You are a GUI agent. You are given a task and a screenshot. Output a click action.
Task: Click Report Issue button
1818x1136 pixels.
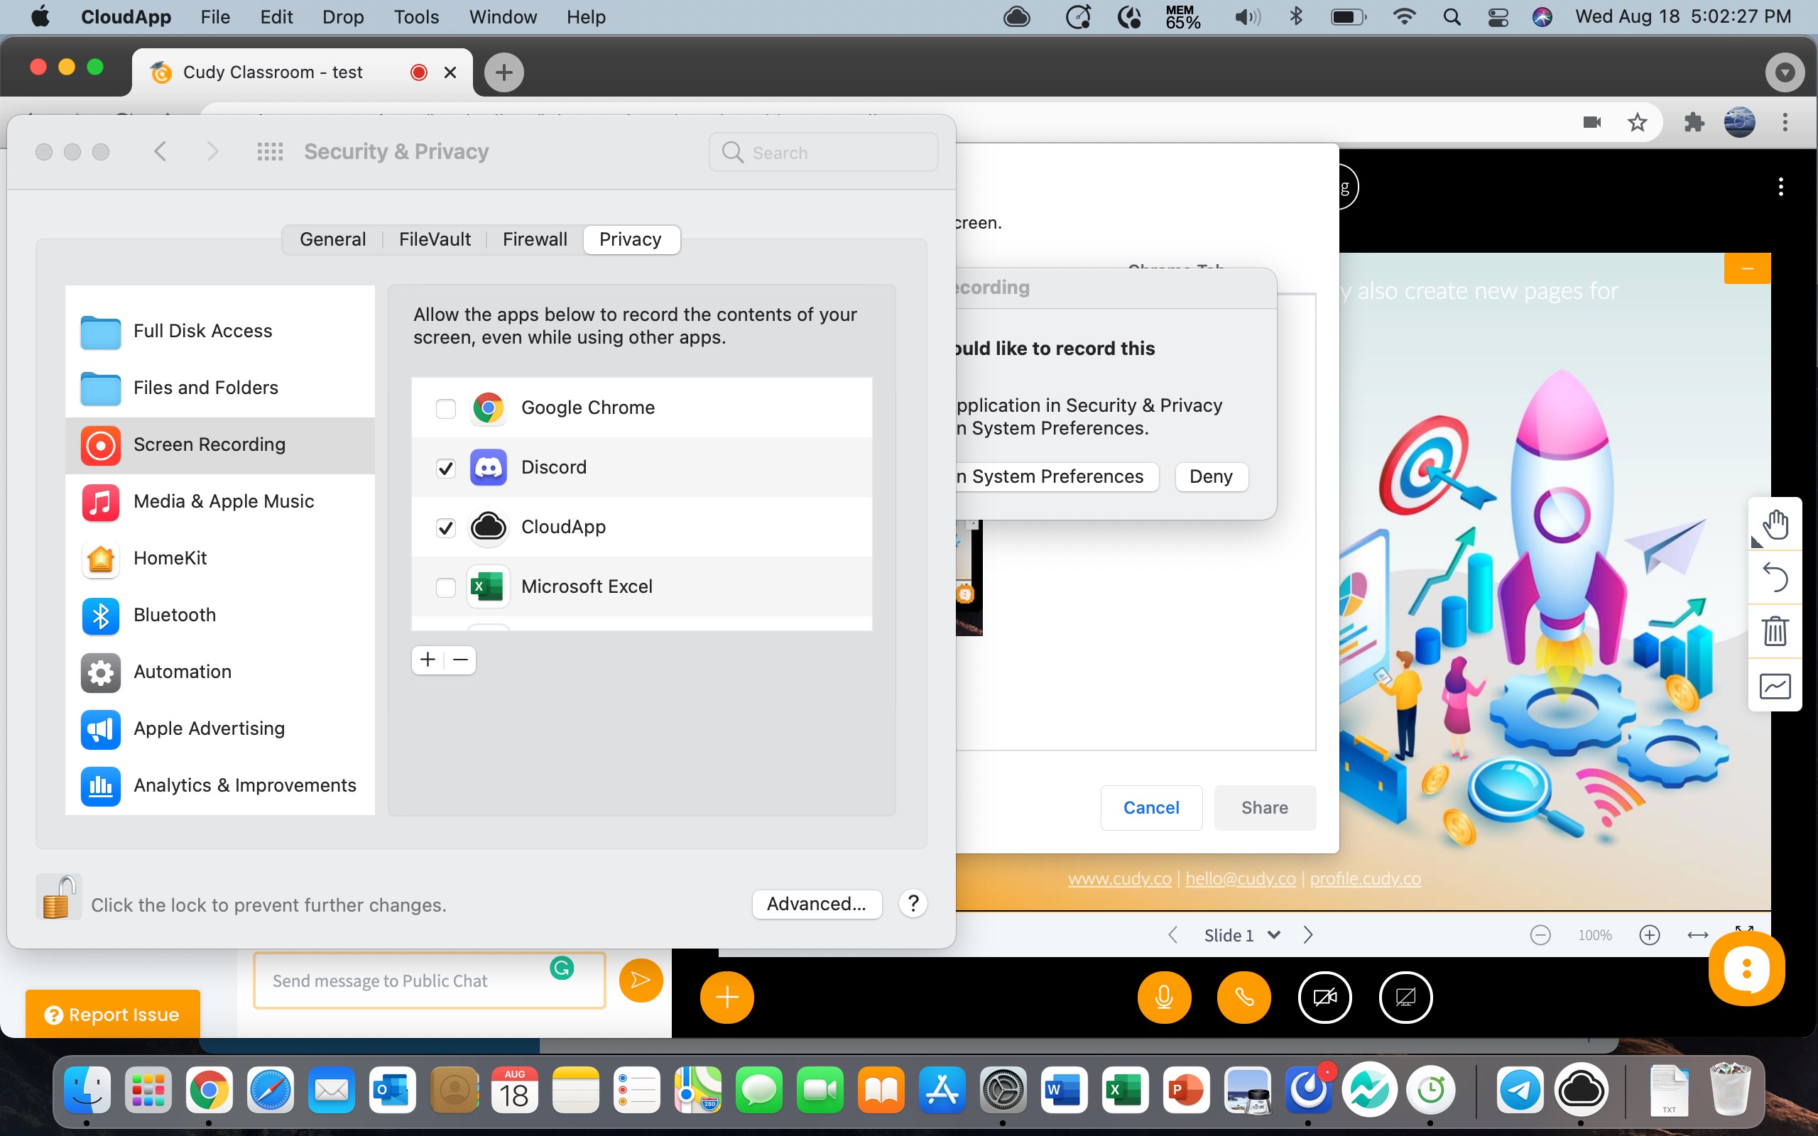[x=113, y=1015]
